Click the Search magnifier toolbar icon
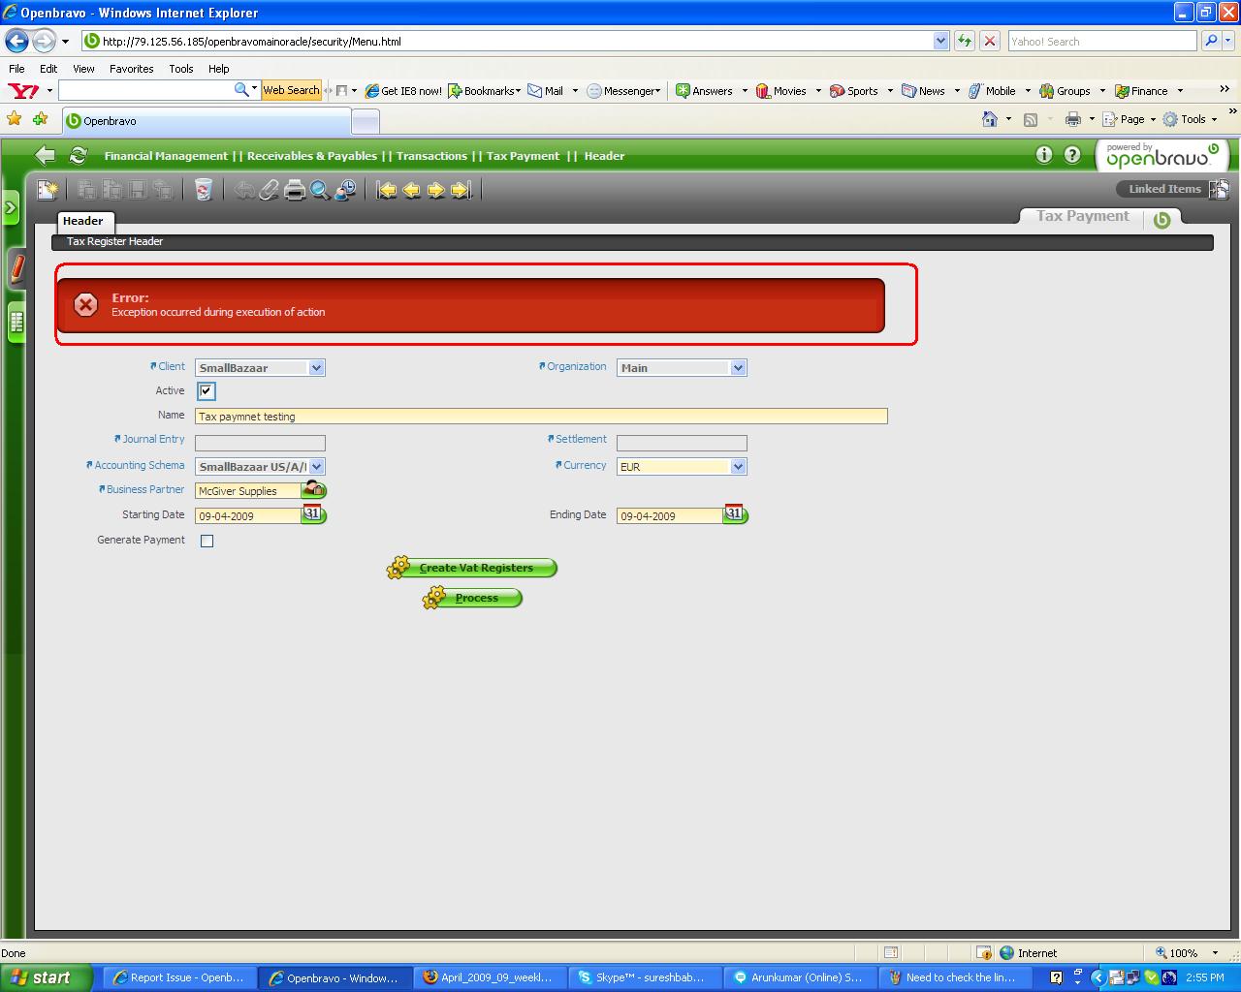 320,190
